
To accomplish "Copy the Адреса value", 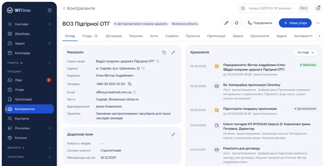I will tap(143, 68).
